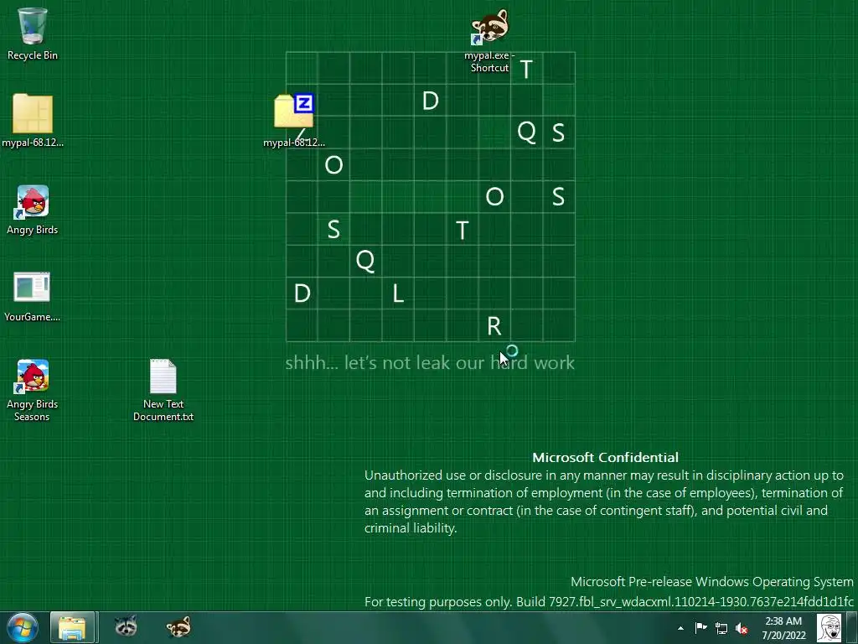Viewport: 858px width, 644px height.
Task: Click the 'Build 7927' testing purposes line
Action: (608, 602)
